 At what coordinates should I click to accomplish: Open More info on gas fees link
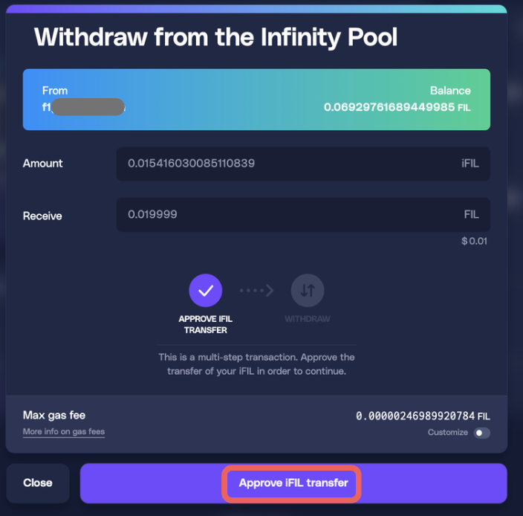click(64, 432)
